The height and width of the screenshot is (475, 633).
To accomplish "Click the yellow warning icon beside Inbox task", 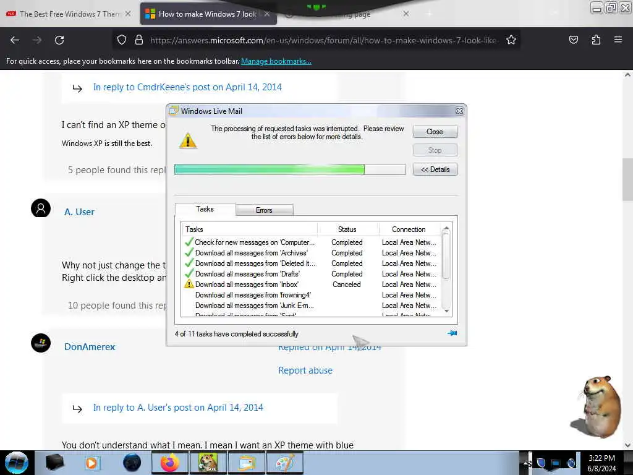I will point(189,284).
